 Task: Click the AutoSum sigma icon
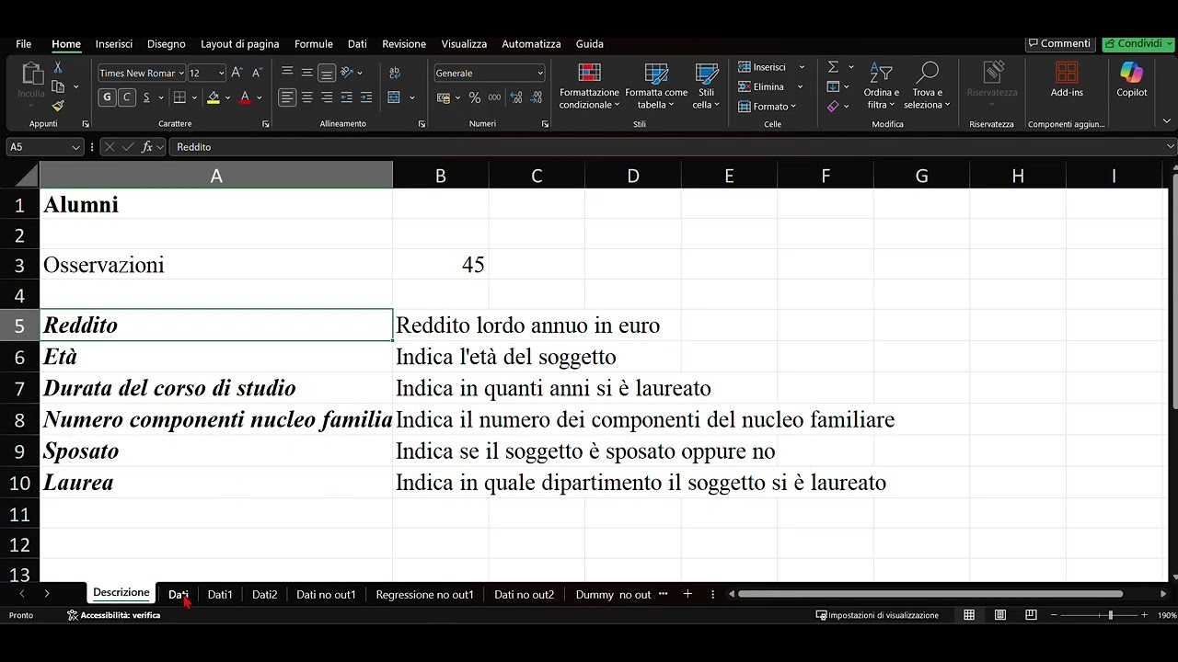coord(833,67)
